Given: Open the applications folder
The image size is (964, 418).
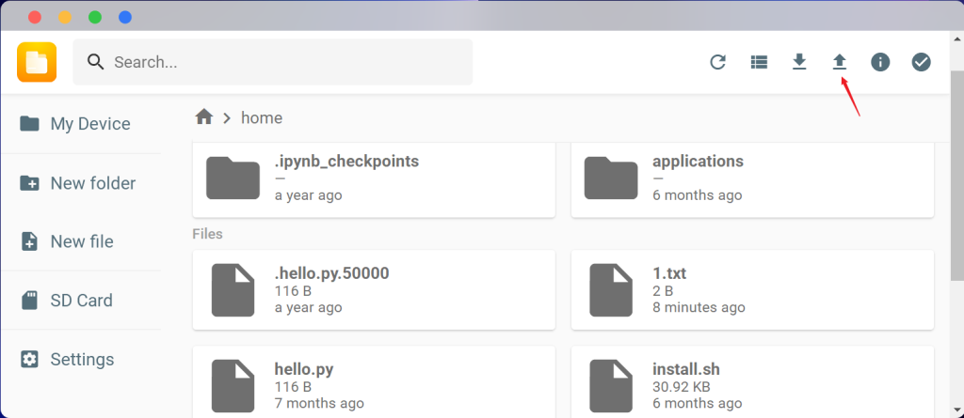Looking at the screenshot, I should [752, 178].
